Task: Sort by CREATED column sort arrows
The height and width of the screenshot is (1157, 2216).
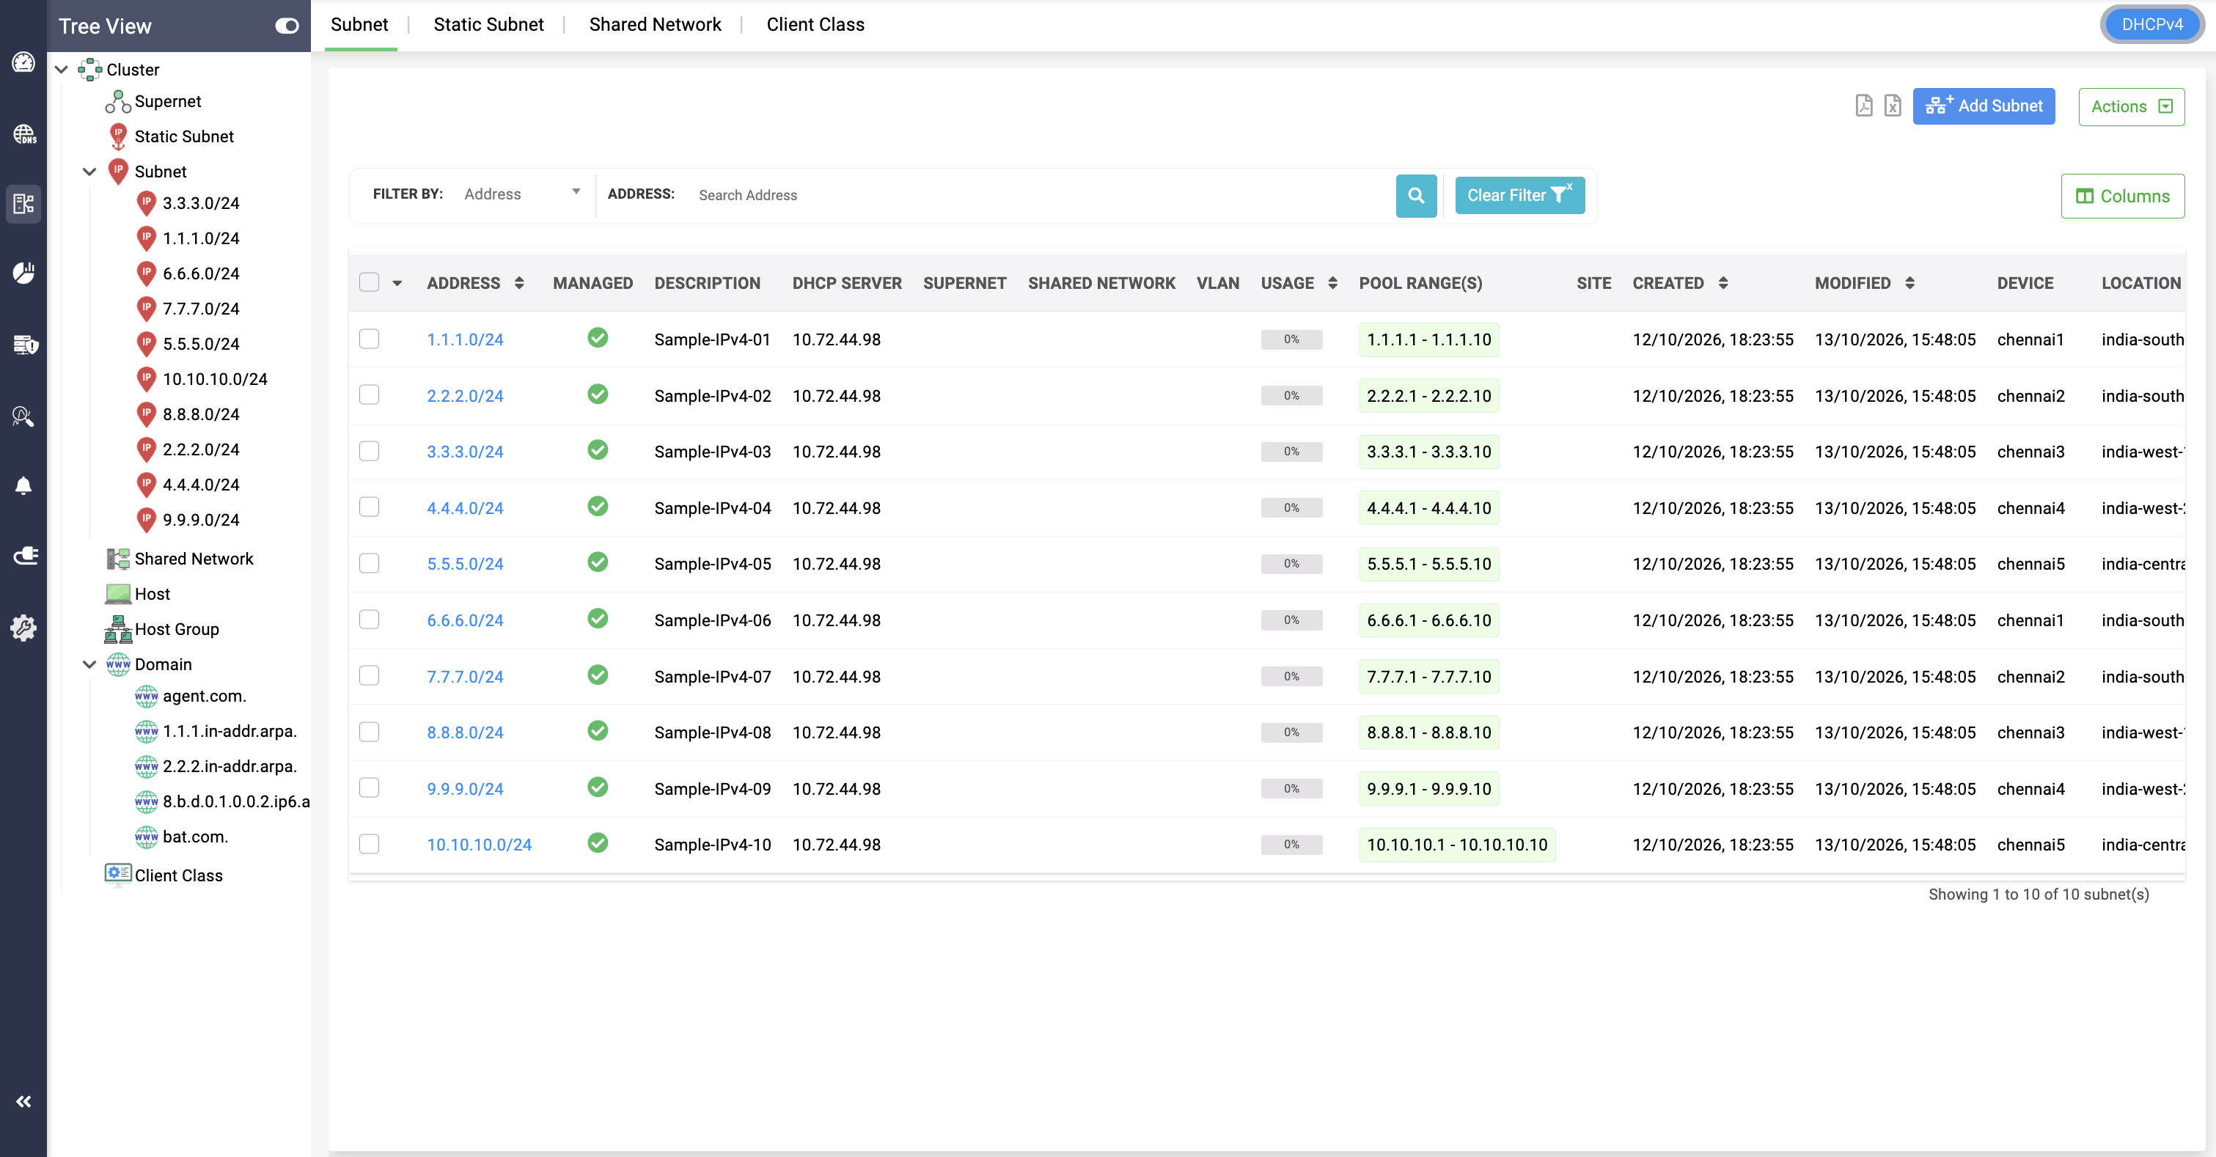Action: (1723, 283)
